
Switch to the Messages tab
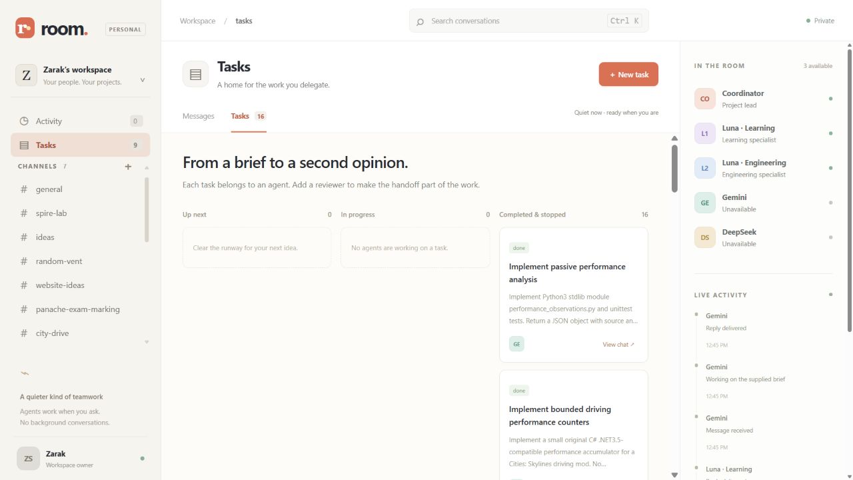[x=199, y=116]
